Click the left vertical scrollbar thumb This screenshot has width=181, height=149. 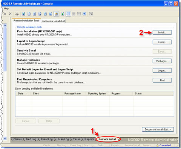click(5, 49)
